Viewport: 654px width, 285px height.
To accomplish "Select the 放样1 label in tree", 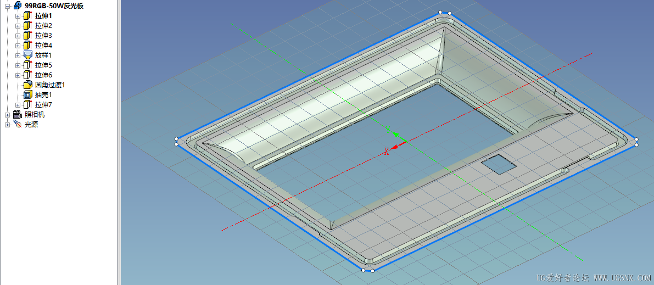I will tap(43, 55).
